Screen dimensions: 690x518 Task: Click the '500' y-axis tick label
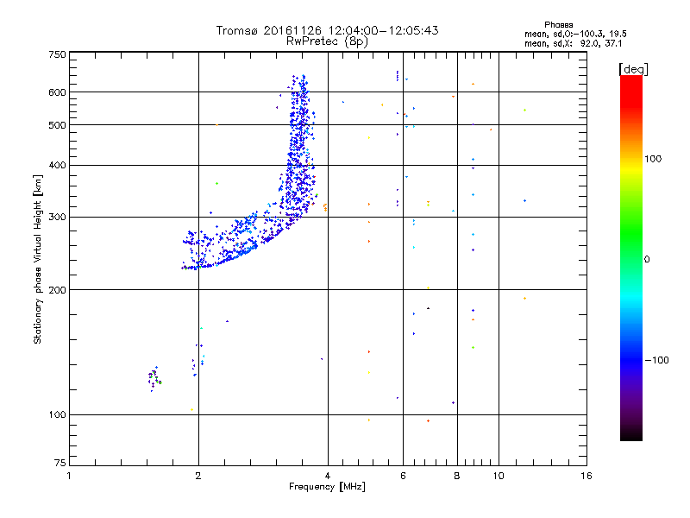tap(57, 125)
